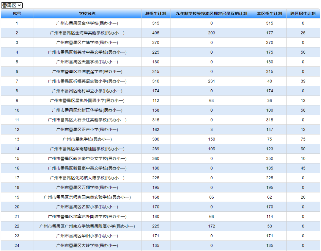Click local plan 114 for 加拿达外国语学校
Screen dimensions: 321x251
tap(269, 216)
